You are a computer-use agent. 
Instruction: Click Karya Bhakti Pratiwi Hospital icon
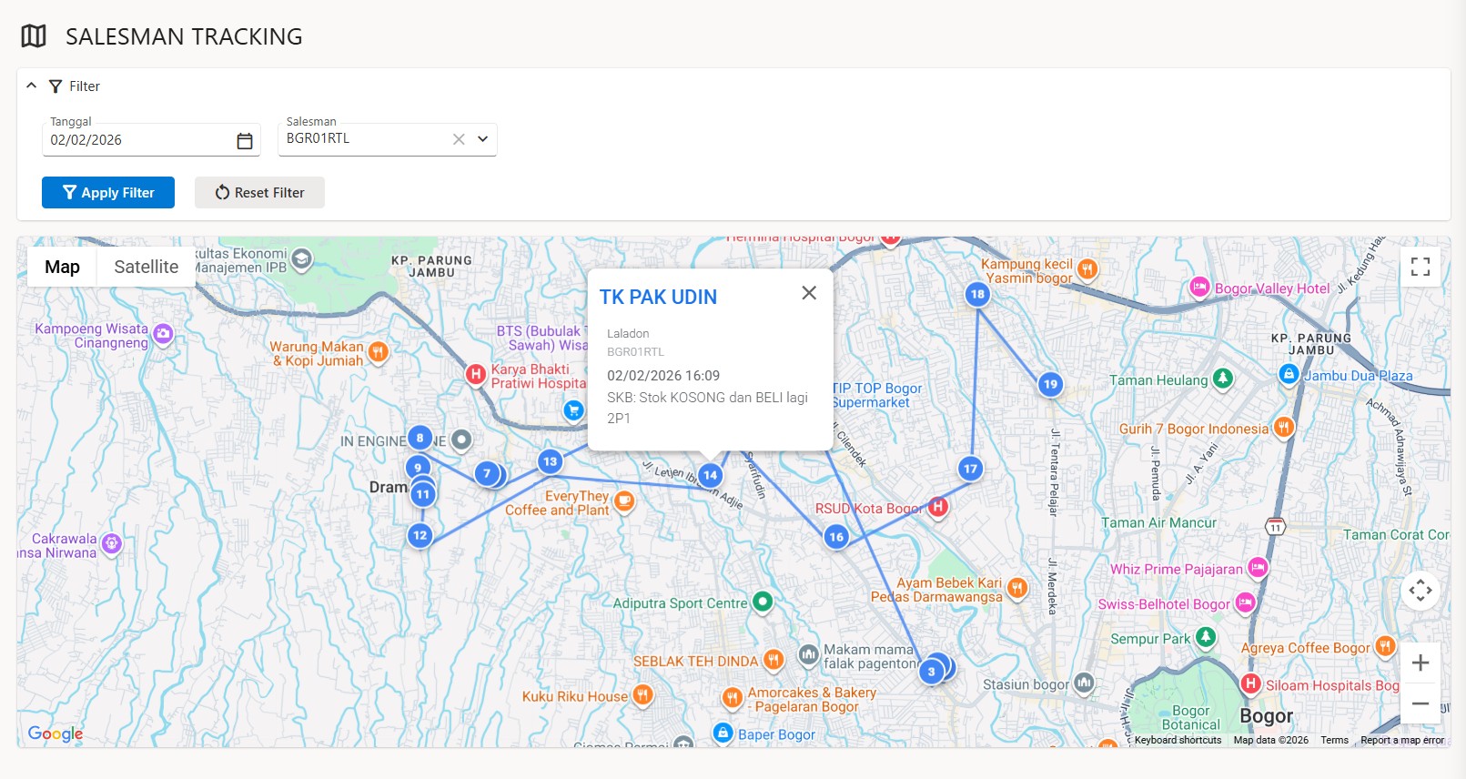pyautogui.click(x=475, y=374)
